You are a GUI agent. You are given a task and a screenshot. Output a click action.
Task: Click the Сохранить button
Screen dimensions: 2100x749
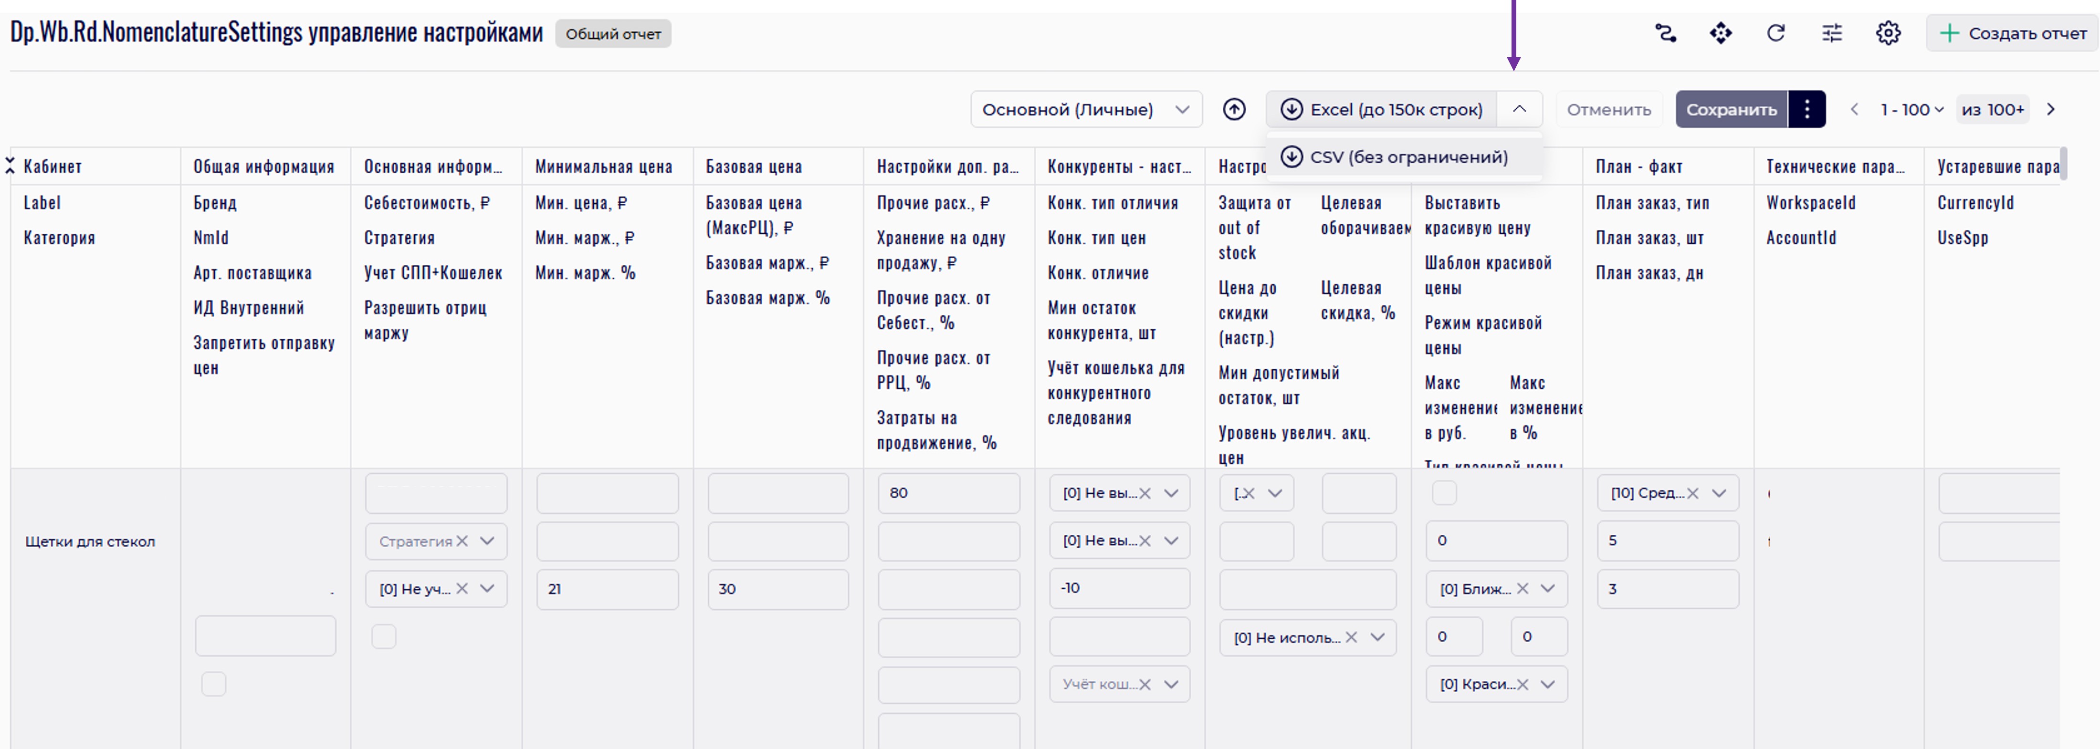(x=1731, y=109)
